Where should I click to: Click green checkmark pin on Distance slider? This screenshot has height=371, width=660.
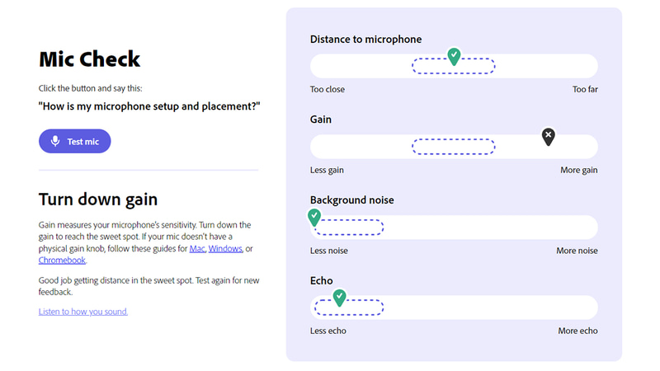click(453, 55)
